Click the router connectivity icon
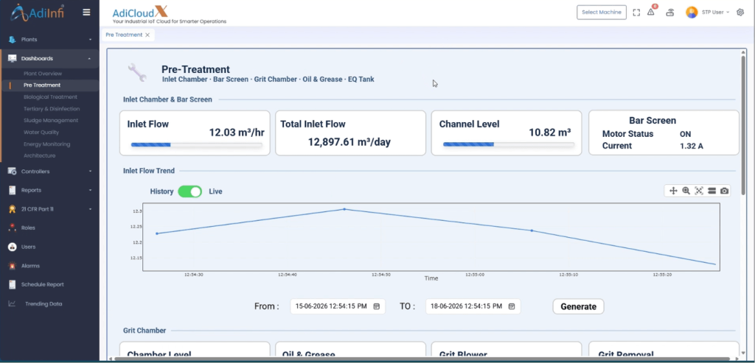 pyautogui.click(x=669, y=13)
